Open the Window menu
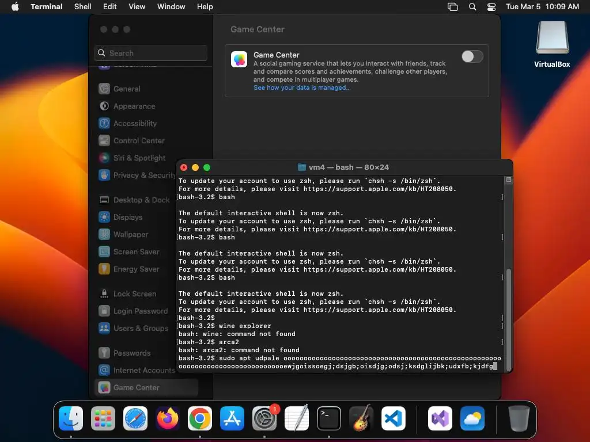The height and width of the screenshot is (442, 590). 171,6
